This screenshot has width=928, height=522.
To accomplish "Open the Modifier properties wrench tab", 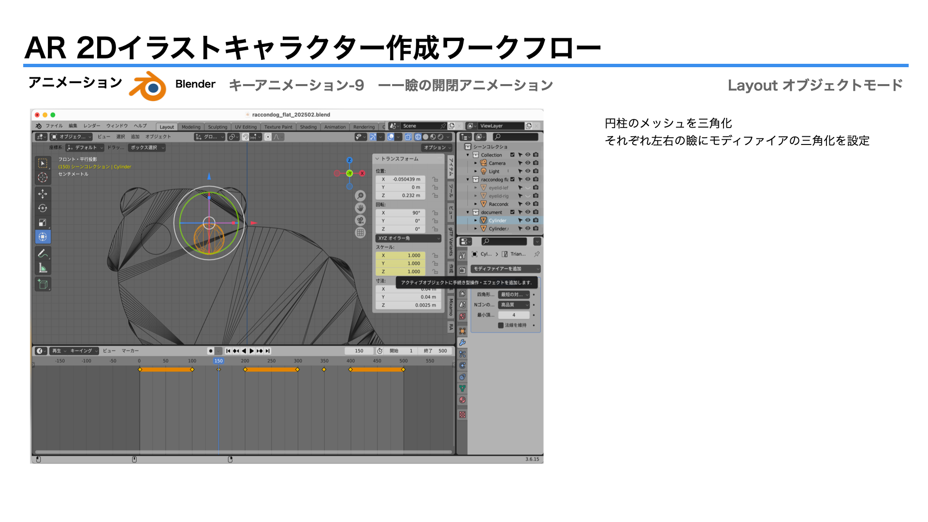I will click(463, 342).
